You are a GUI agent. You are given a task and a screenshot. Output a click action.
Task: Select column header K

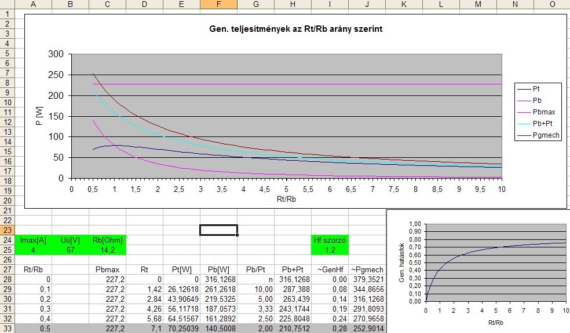click(x=404, y=5)
